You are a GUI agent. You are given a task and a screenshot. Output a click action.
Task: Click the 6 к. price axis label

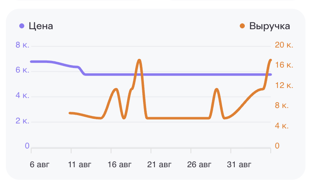click(x=22, y=70)
